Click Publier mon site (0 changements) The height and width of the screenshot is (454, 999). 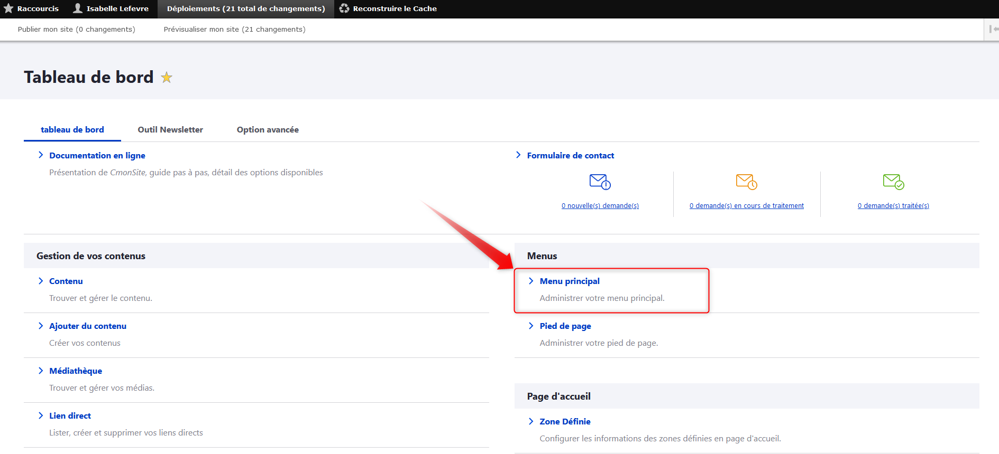coord(77,30)
